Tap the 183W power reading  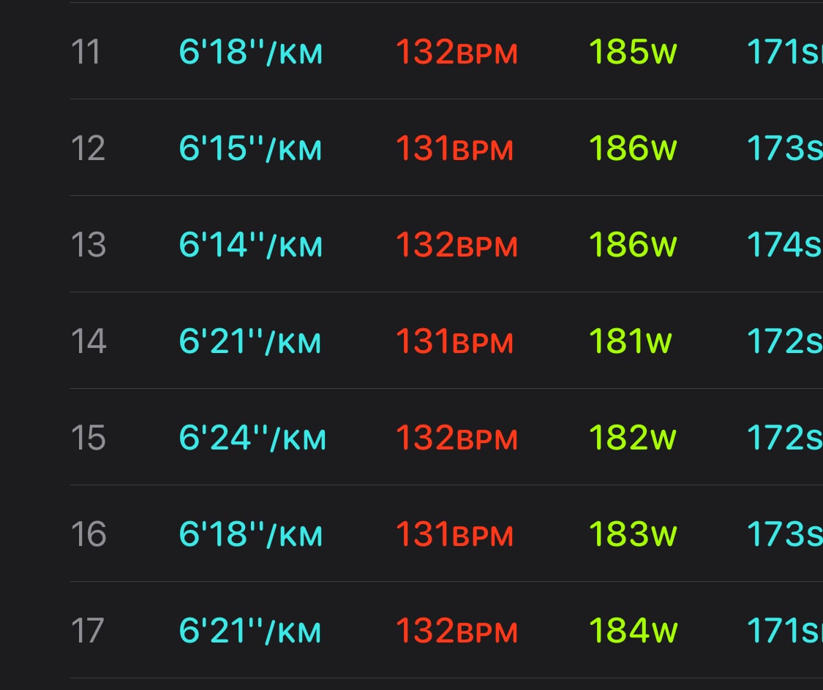click(x=633, y=534)
